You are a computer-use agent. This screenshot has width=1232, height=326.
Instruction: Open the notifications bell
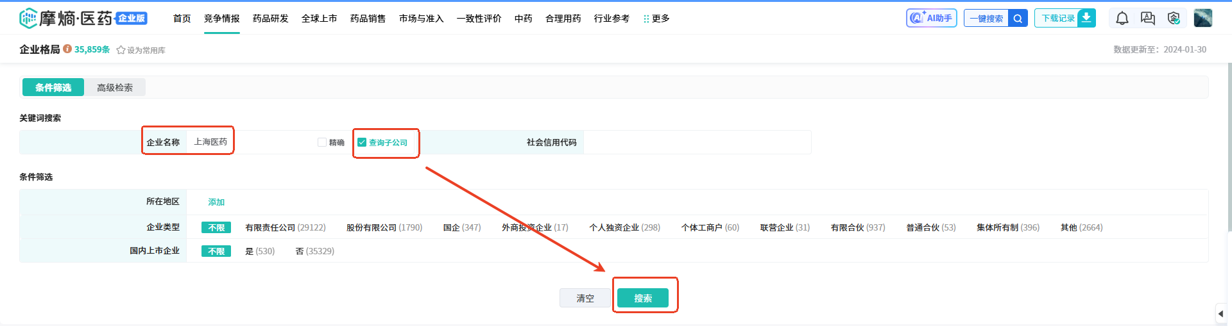point(1122,19)
